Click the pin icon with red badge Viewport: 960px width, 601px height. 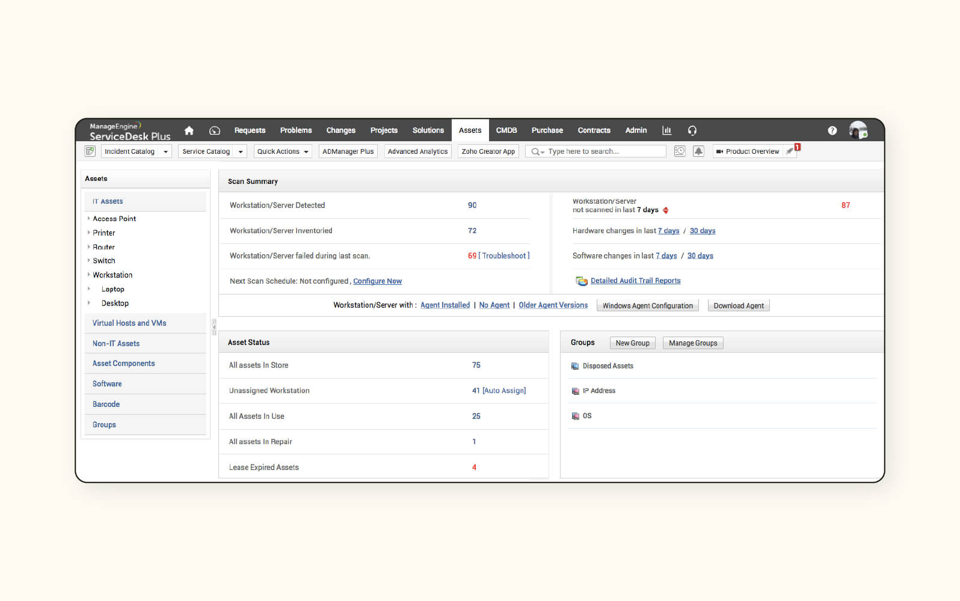pos(791,151)
